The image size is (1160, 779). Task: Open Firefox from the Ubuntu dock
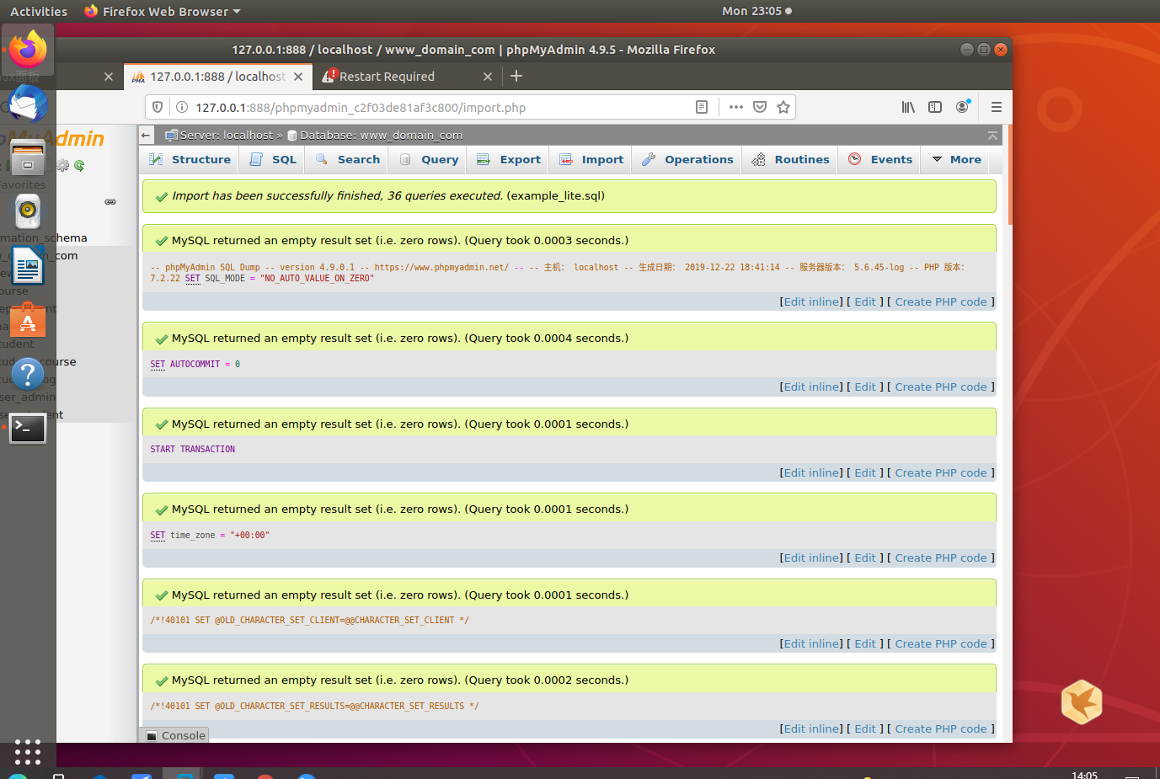tap(28, 50)
